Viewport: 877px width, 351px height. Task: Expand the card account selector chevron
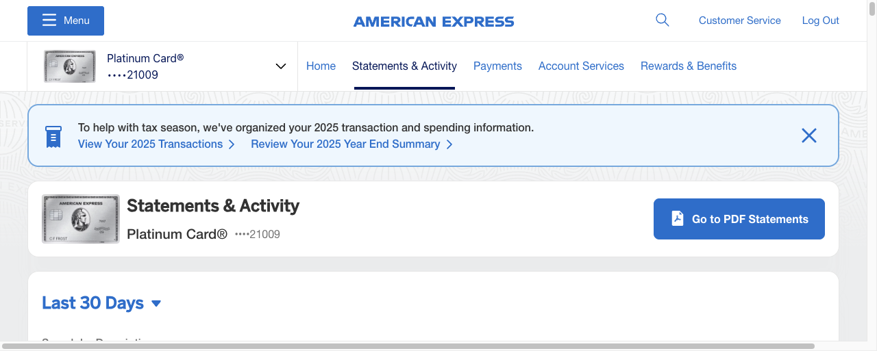point(280,66)
